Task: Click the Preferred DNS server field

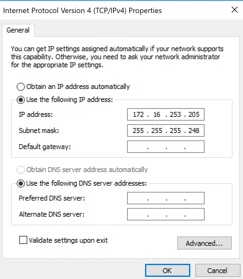Action: (166, 198)
